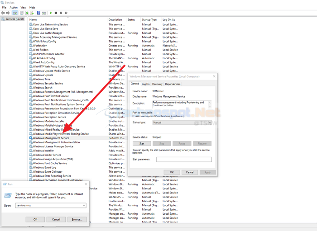Open the Help menu
The image size is (317, 231).
pos(32,8)
